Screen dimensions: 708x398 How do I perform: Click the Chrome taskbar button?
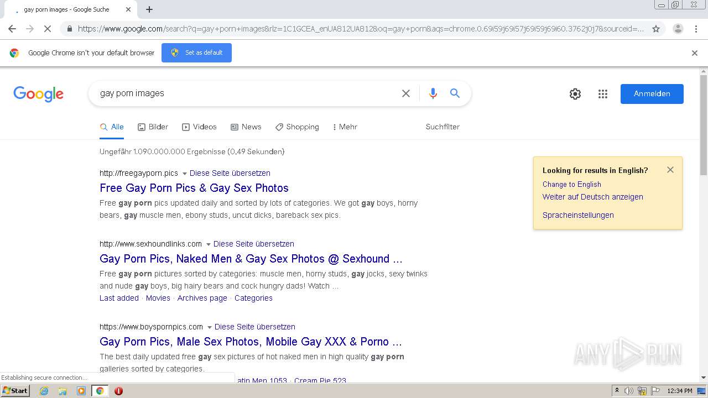tap(100, 391)
